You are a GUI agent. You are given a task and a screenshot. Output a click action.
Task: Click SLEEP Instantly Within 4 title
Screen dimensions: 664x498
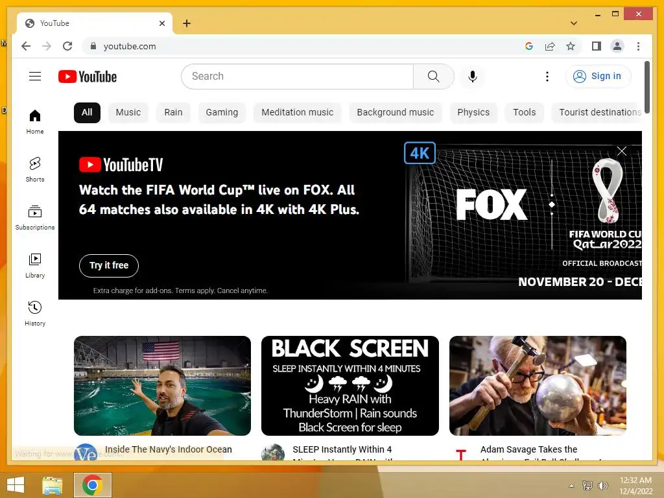coord(342,449)
